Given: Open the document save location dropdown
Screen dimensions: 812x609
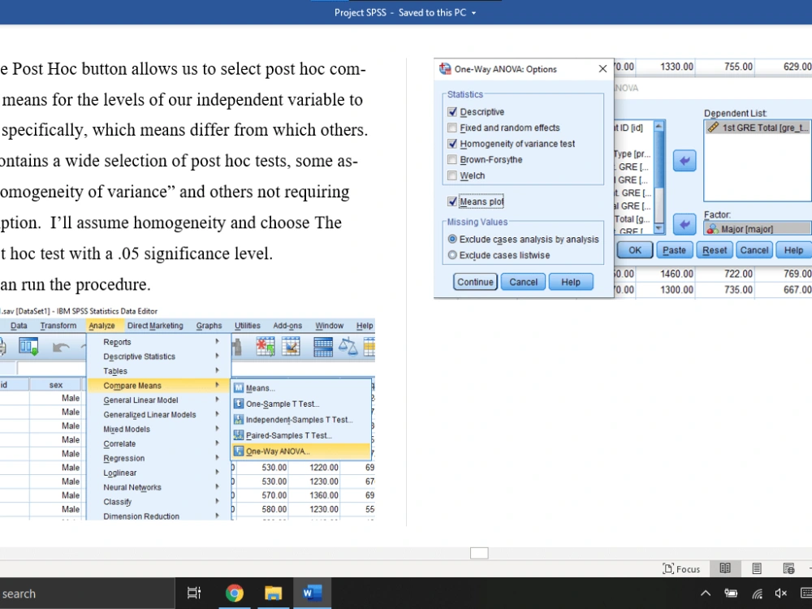Looking at the screenshot, I should tap(473, 13).
